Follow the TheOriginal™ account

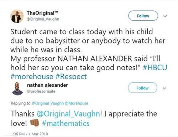pos(143,16)
